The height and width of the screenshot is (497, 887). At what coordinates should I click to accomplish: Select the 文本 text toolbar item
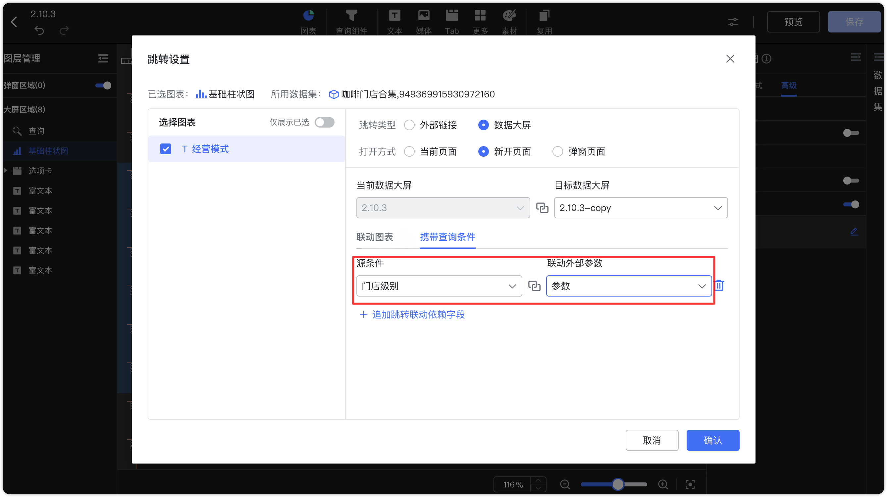(394, 22)
